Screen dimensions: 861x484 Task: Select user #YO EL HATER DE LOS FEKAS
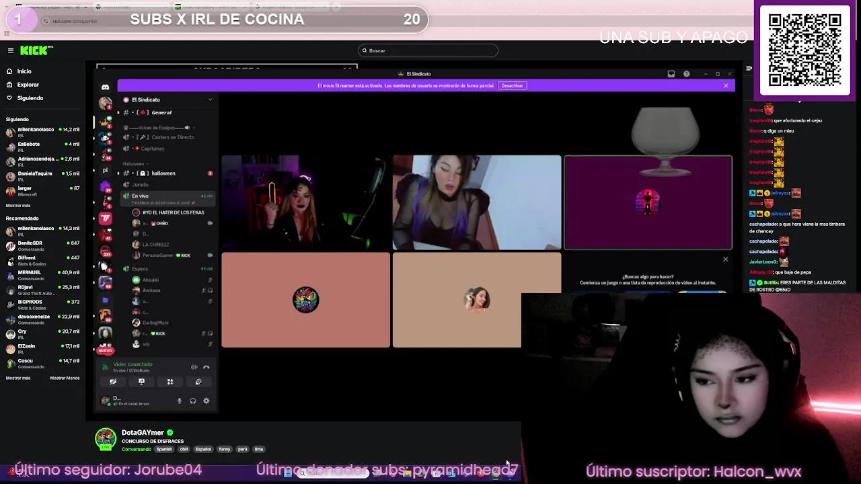pyautogui.click(x=172, y=212)
